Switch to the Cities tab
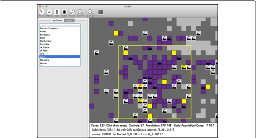This screenshot has height=138, width=256. (x=69, y=20)
